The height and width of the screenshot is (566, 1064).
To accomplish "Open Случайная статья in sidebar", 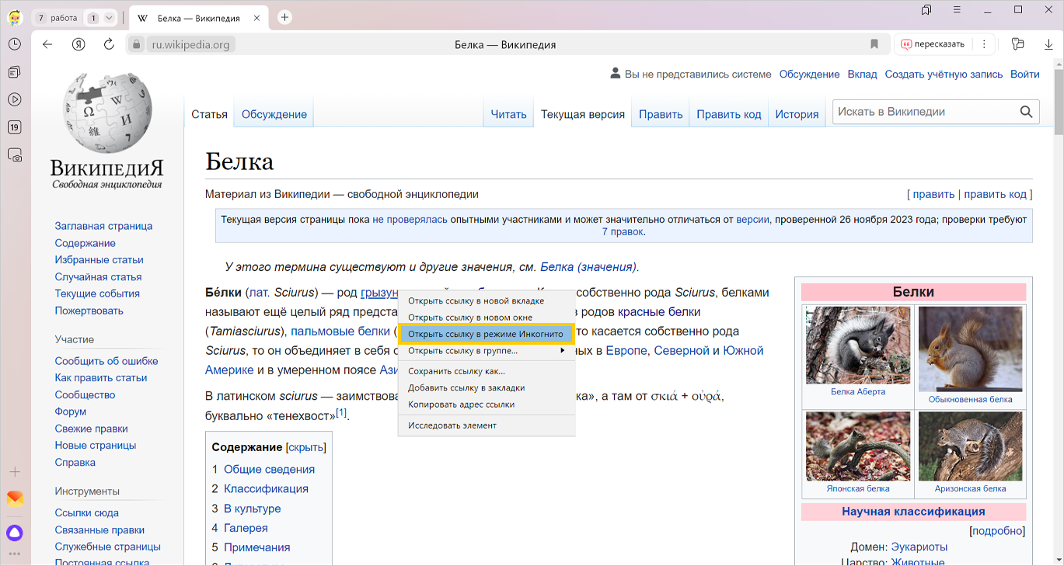I will point(98,276).
